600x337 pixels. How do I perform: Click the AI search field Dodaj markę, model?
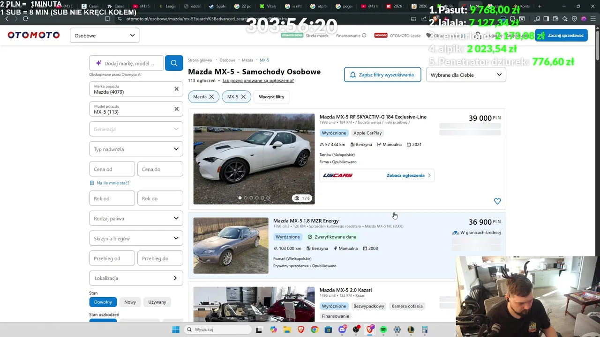(127, 63)
